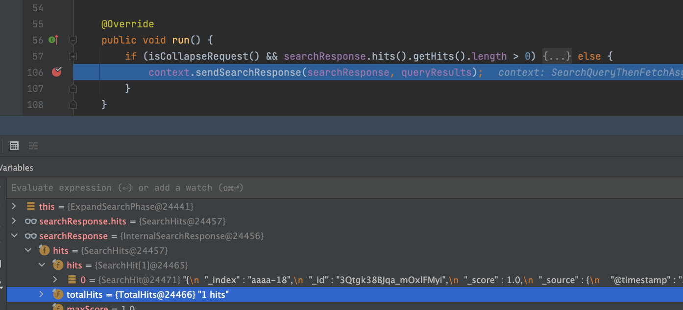Select searchResponse InternalSearchResponse@24456 row
Viewport: 683px width, 310px height.
tap(345, 236)
